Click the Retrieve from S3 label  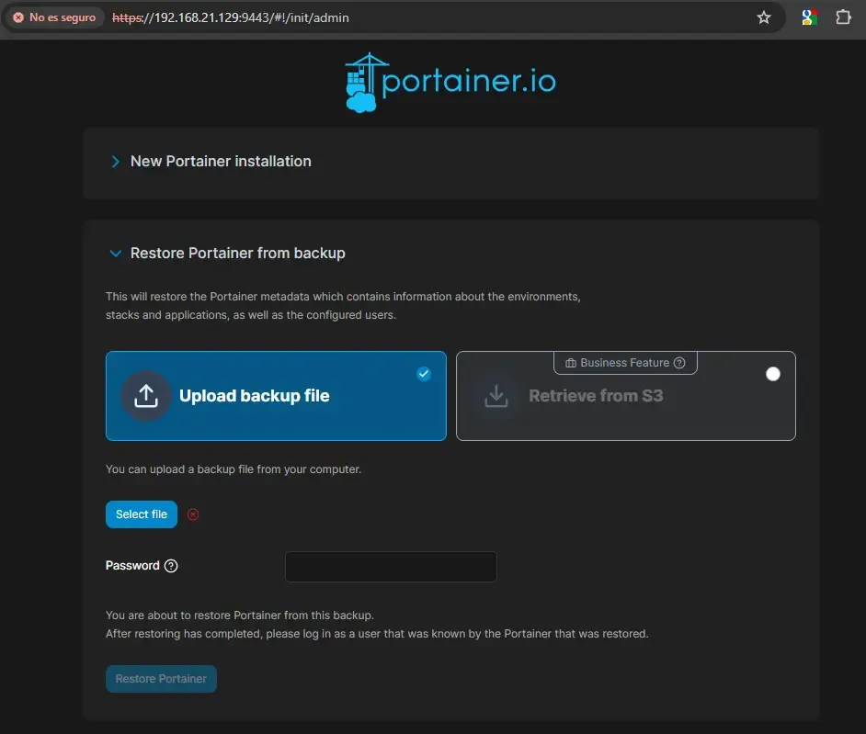point(596,396)
